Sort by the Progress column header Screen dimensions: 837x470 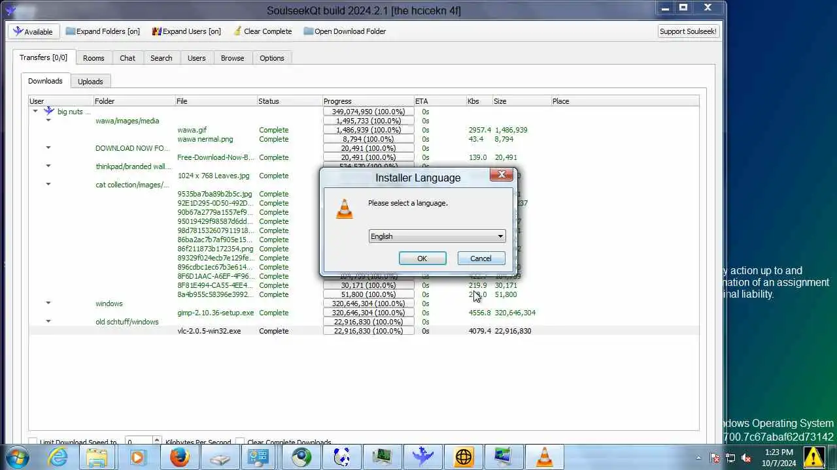coord(368,101)
